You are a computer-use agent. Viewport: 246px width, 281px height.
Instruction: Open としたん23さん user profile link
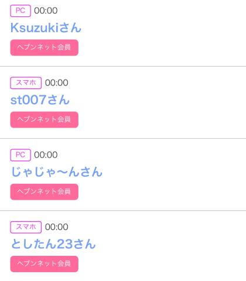tap(53, 244)
